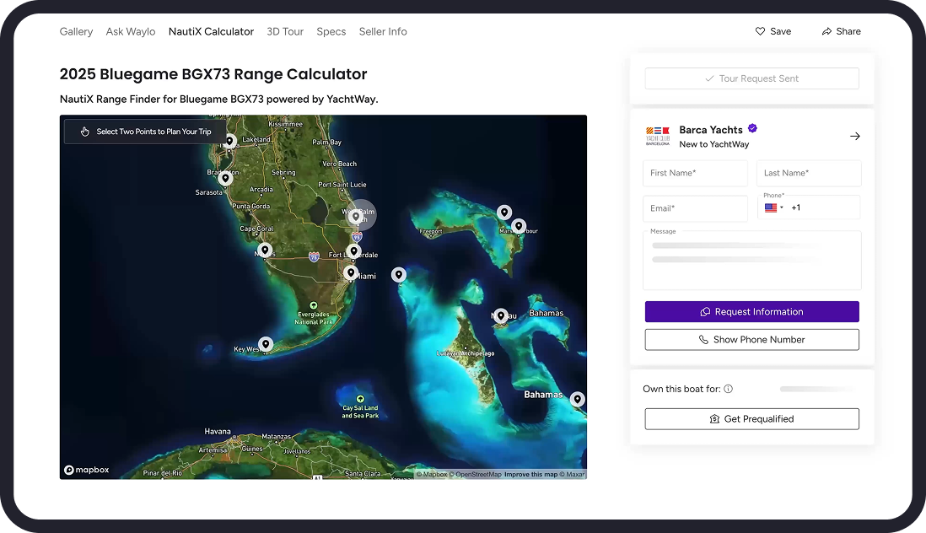The image size is (926, 533).
Task: Click Request Information button
Action: coord(751,312)
